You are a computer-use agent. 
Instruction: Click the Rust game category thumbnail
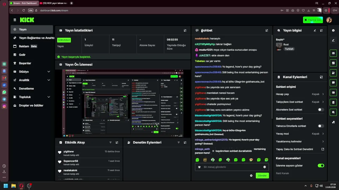pos(279,46)
